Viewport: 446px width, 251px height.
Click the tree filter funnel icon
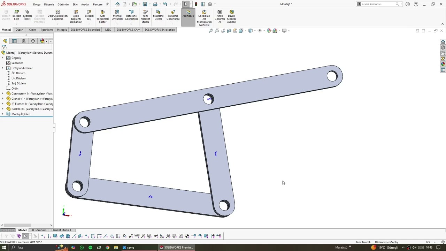point(4,47)
